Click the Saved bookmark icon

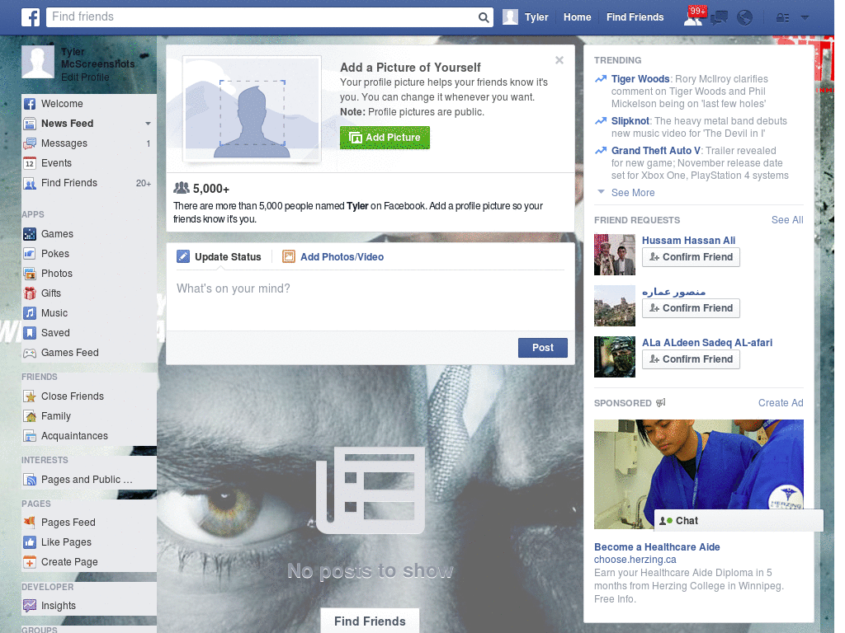pyautogui.click(x=30, y=333)
